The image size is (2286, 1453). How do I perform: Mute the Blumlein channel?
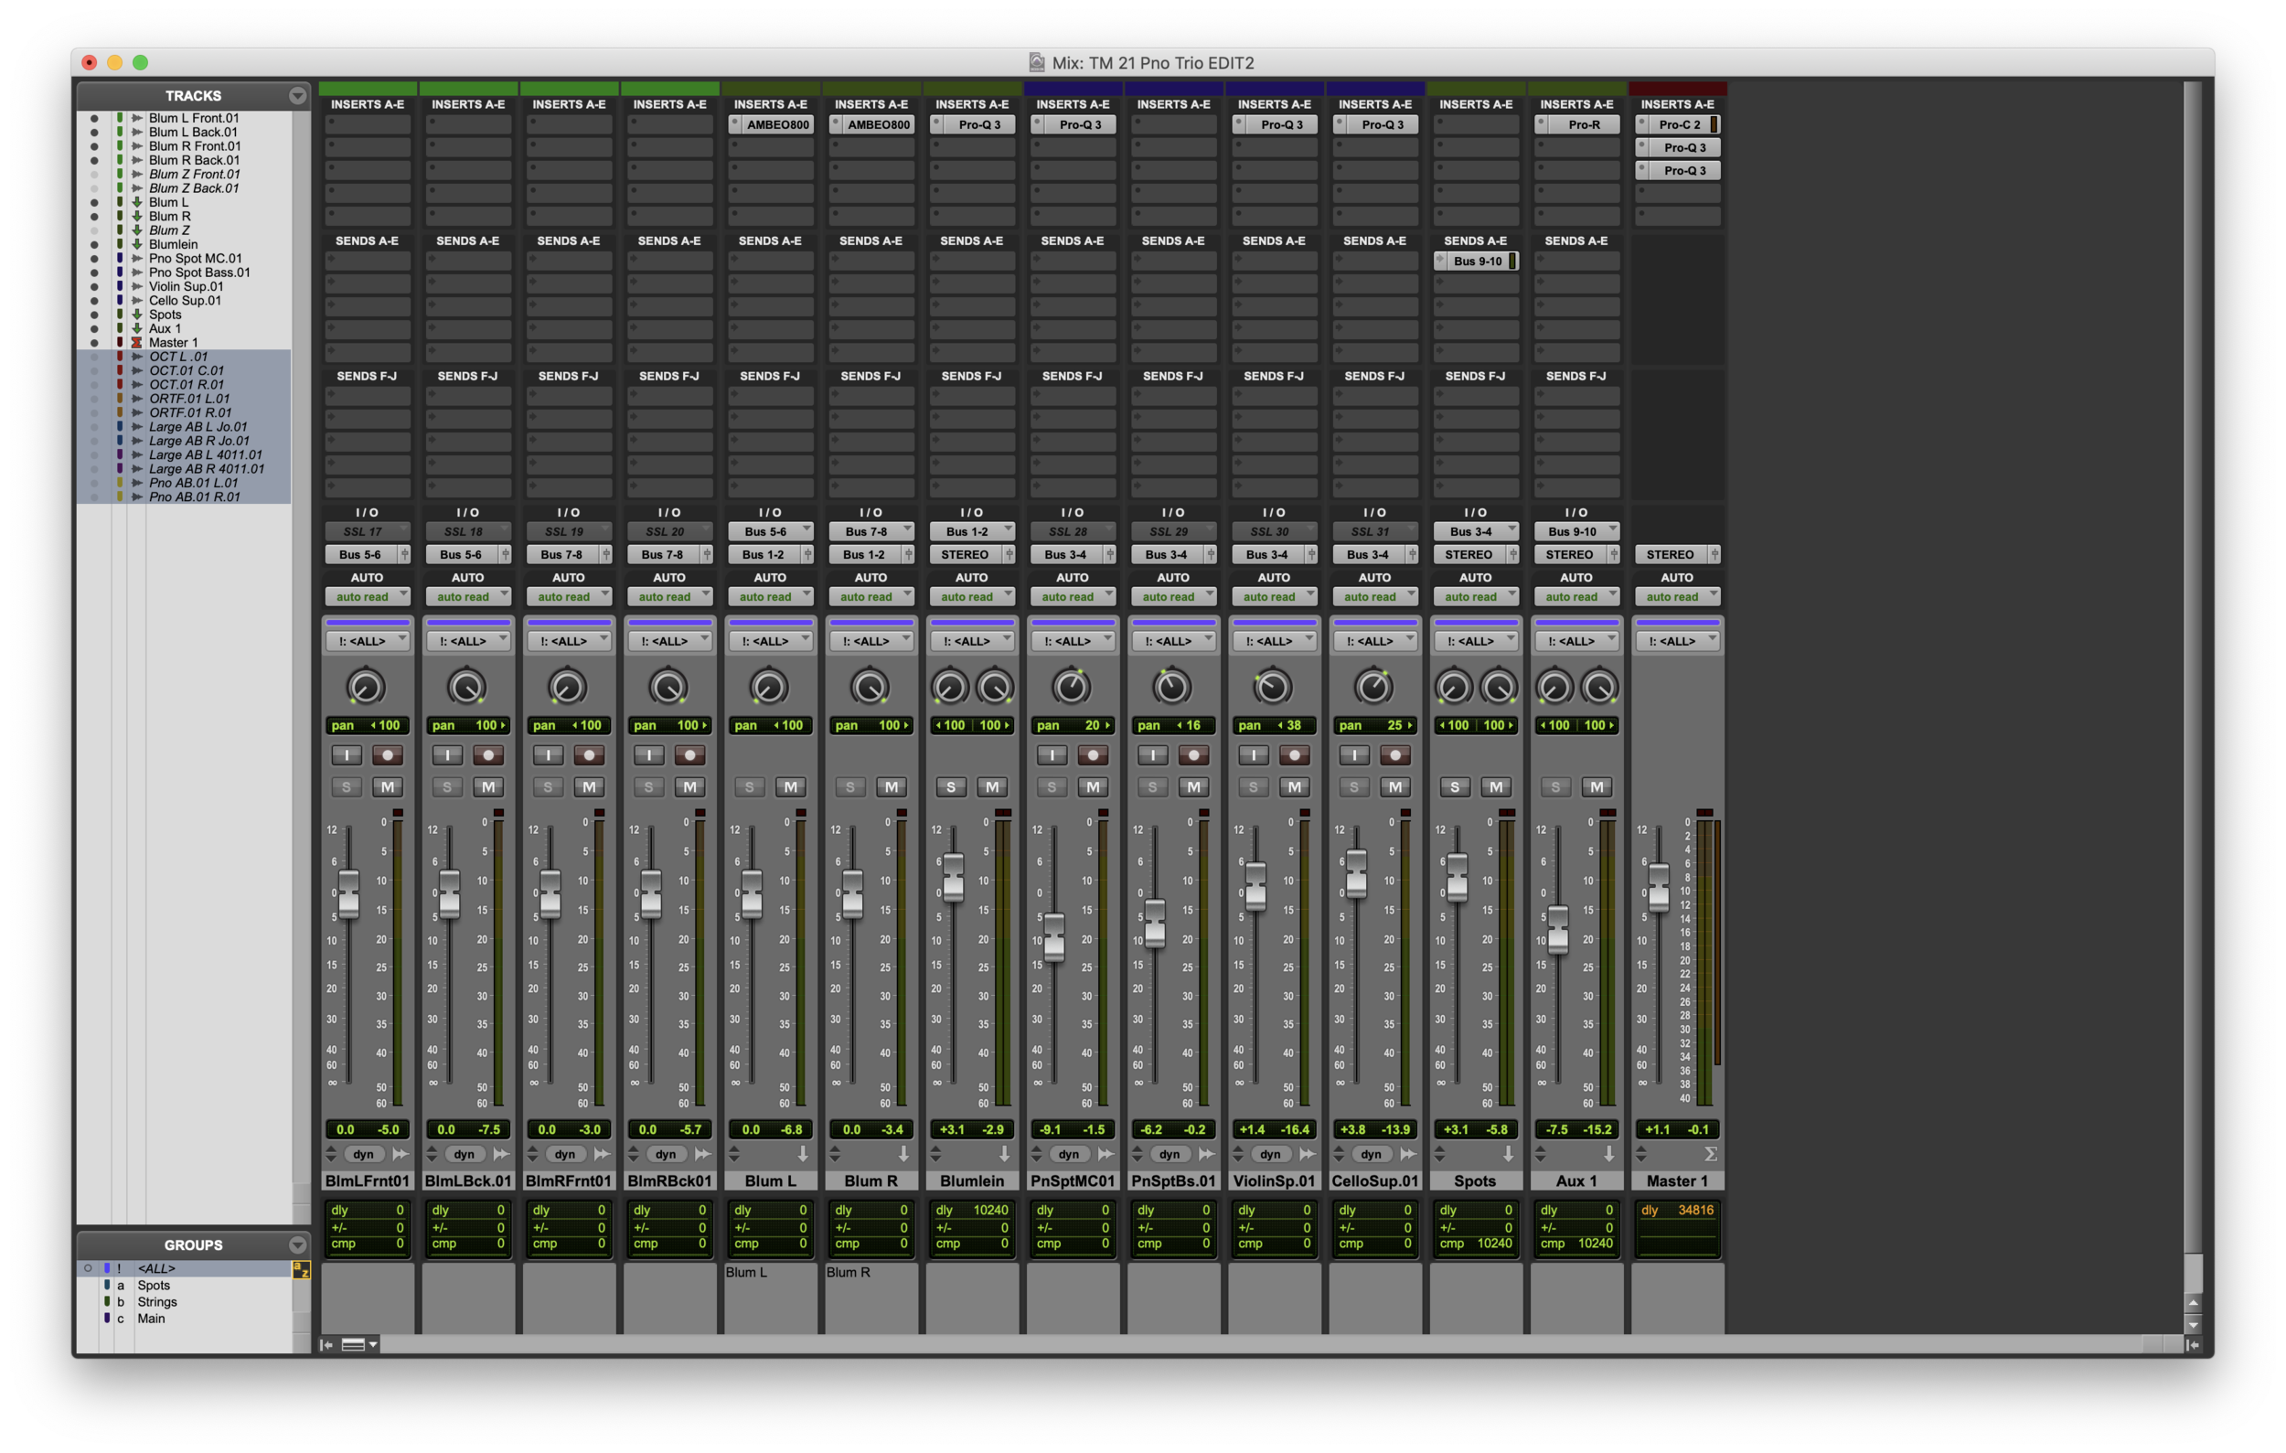(992, 786)
